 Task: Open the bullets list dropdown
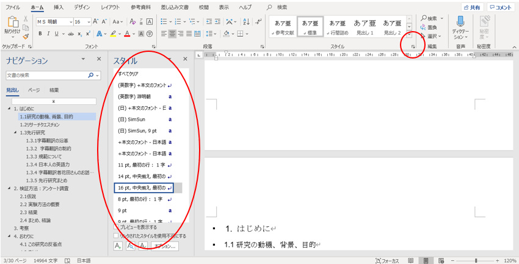(170, 22)
